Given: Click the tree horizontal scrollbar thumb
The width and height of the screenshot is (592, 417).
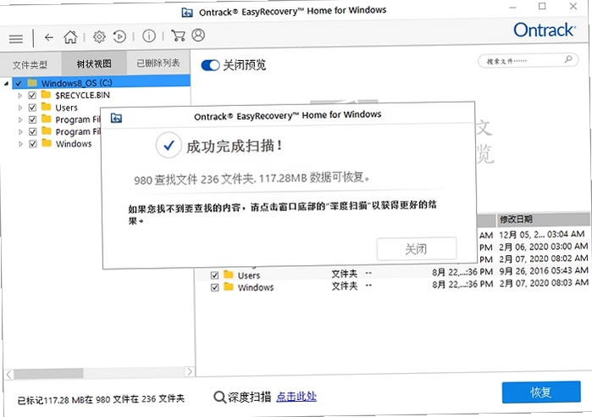Looking at the screenshot, I should (48, 373).
